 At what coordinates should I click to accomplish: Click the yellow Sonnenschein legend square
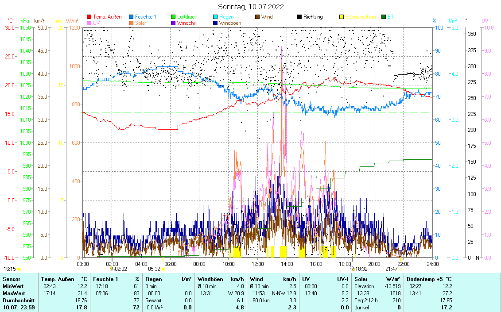[342, 17]
